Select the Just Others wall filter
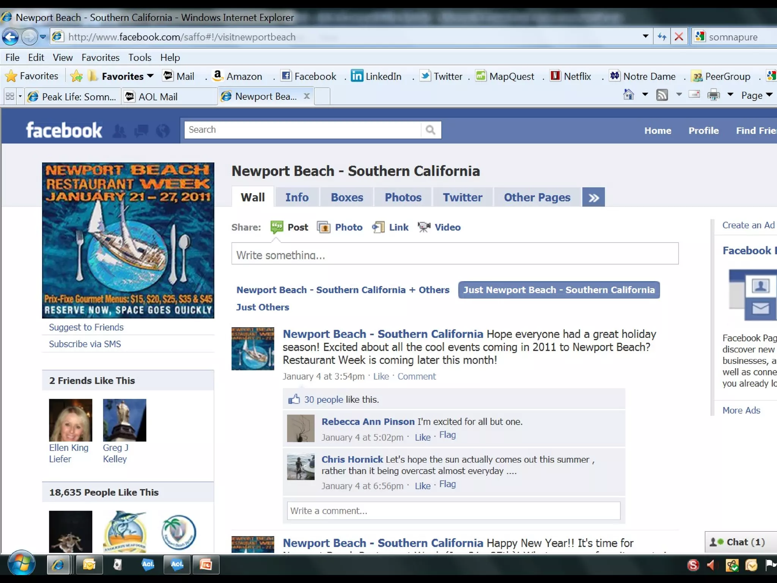Viewport: 777px width, 583px height. click(262, 307)
